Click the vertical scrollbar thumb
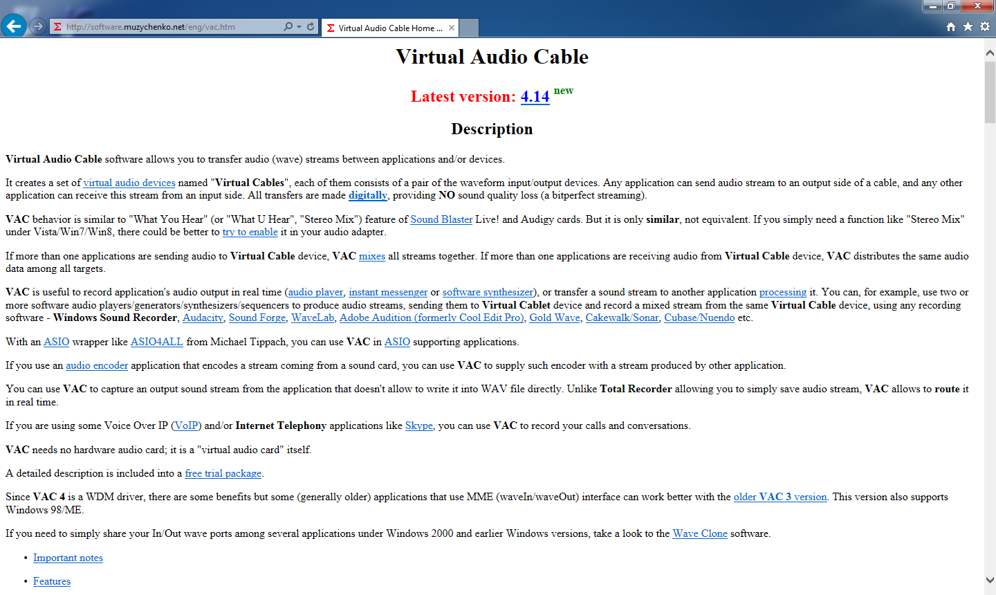 (990, 92)
